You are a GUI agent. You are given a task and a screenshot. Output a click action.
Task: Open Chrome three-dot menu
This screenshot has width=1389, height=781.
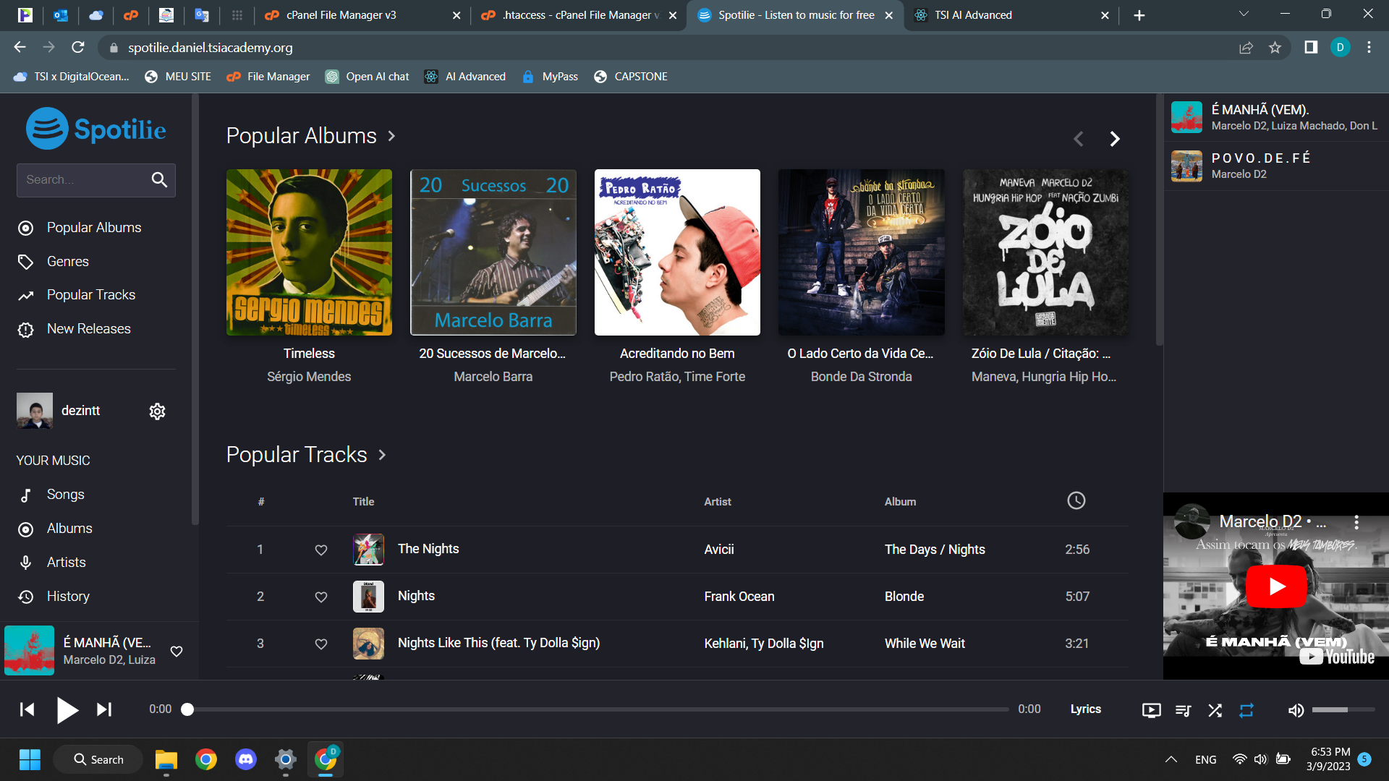click(1369, 48)
